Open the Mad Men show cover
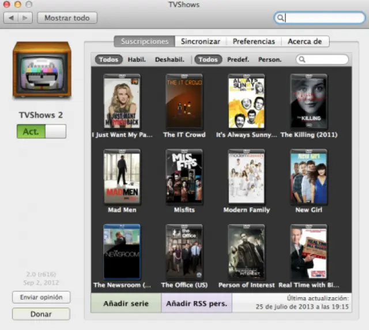The image size is (369, 330). click(122, 177)
